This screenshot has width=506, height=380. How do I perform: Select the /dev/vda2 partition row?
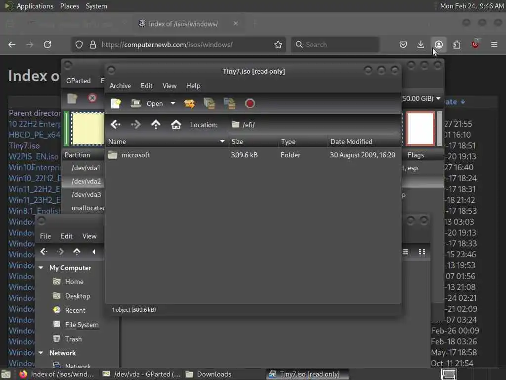(86, 181)
